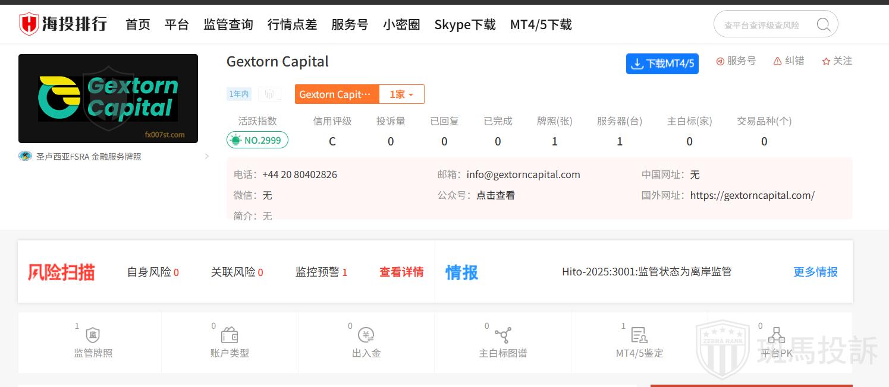Screen dimensions: 889x387
Task: Open the 主白标图谱 graph icon
Action: pos(503,335)
